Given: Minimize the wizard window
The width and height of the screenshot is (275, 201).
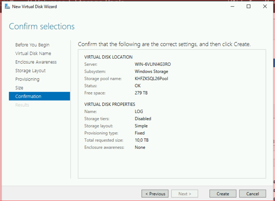Looking at the screenshot, I should tap(233, 6).
